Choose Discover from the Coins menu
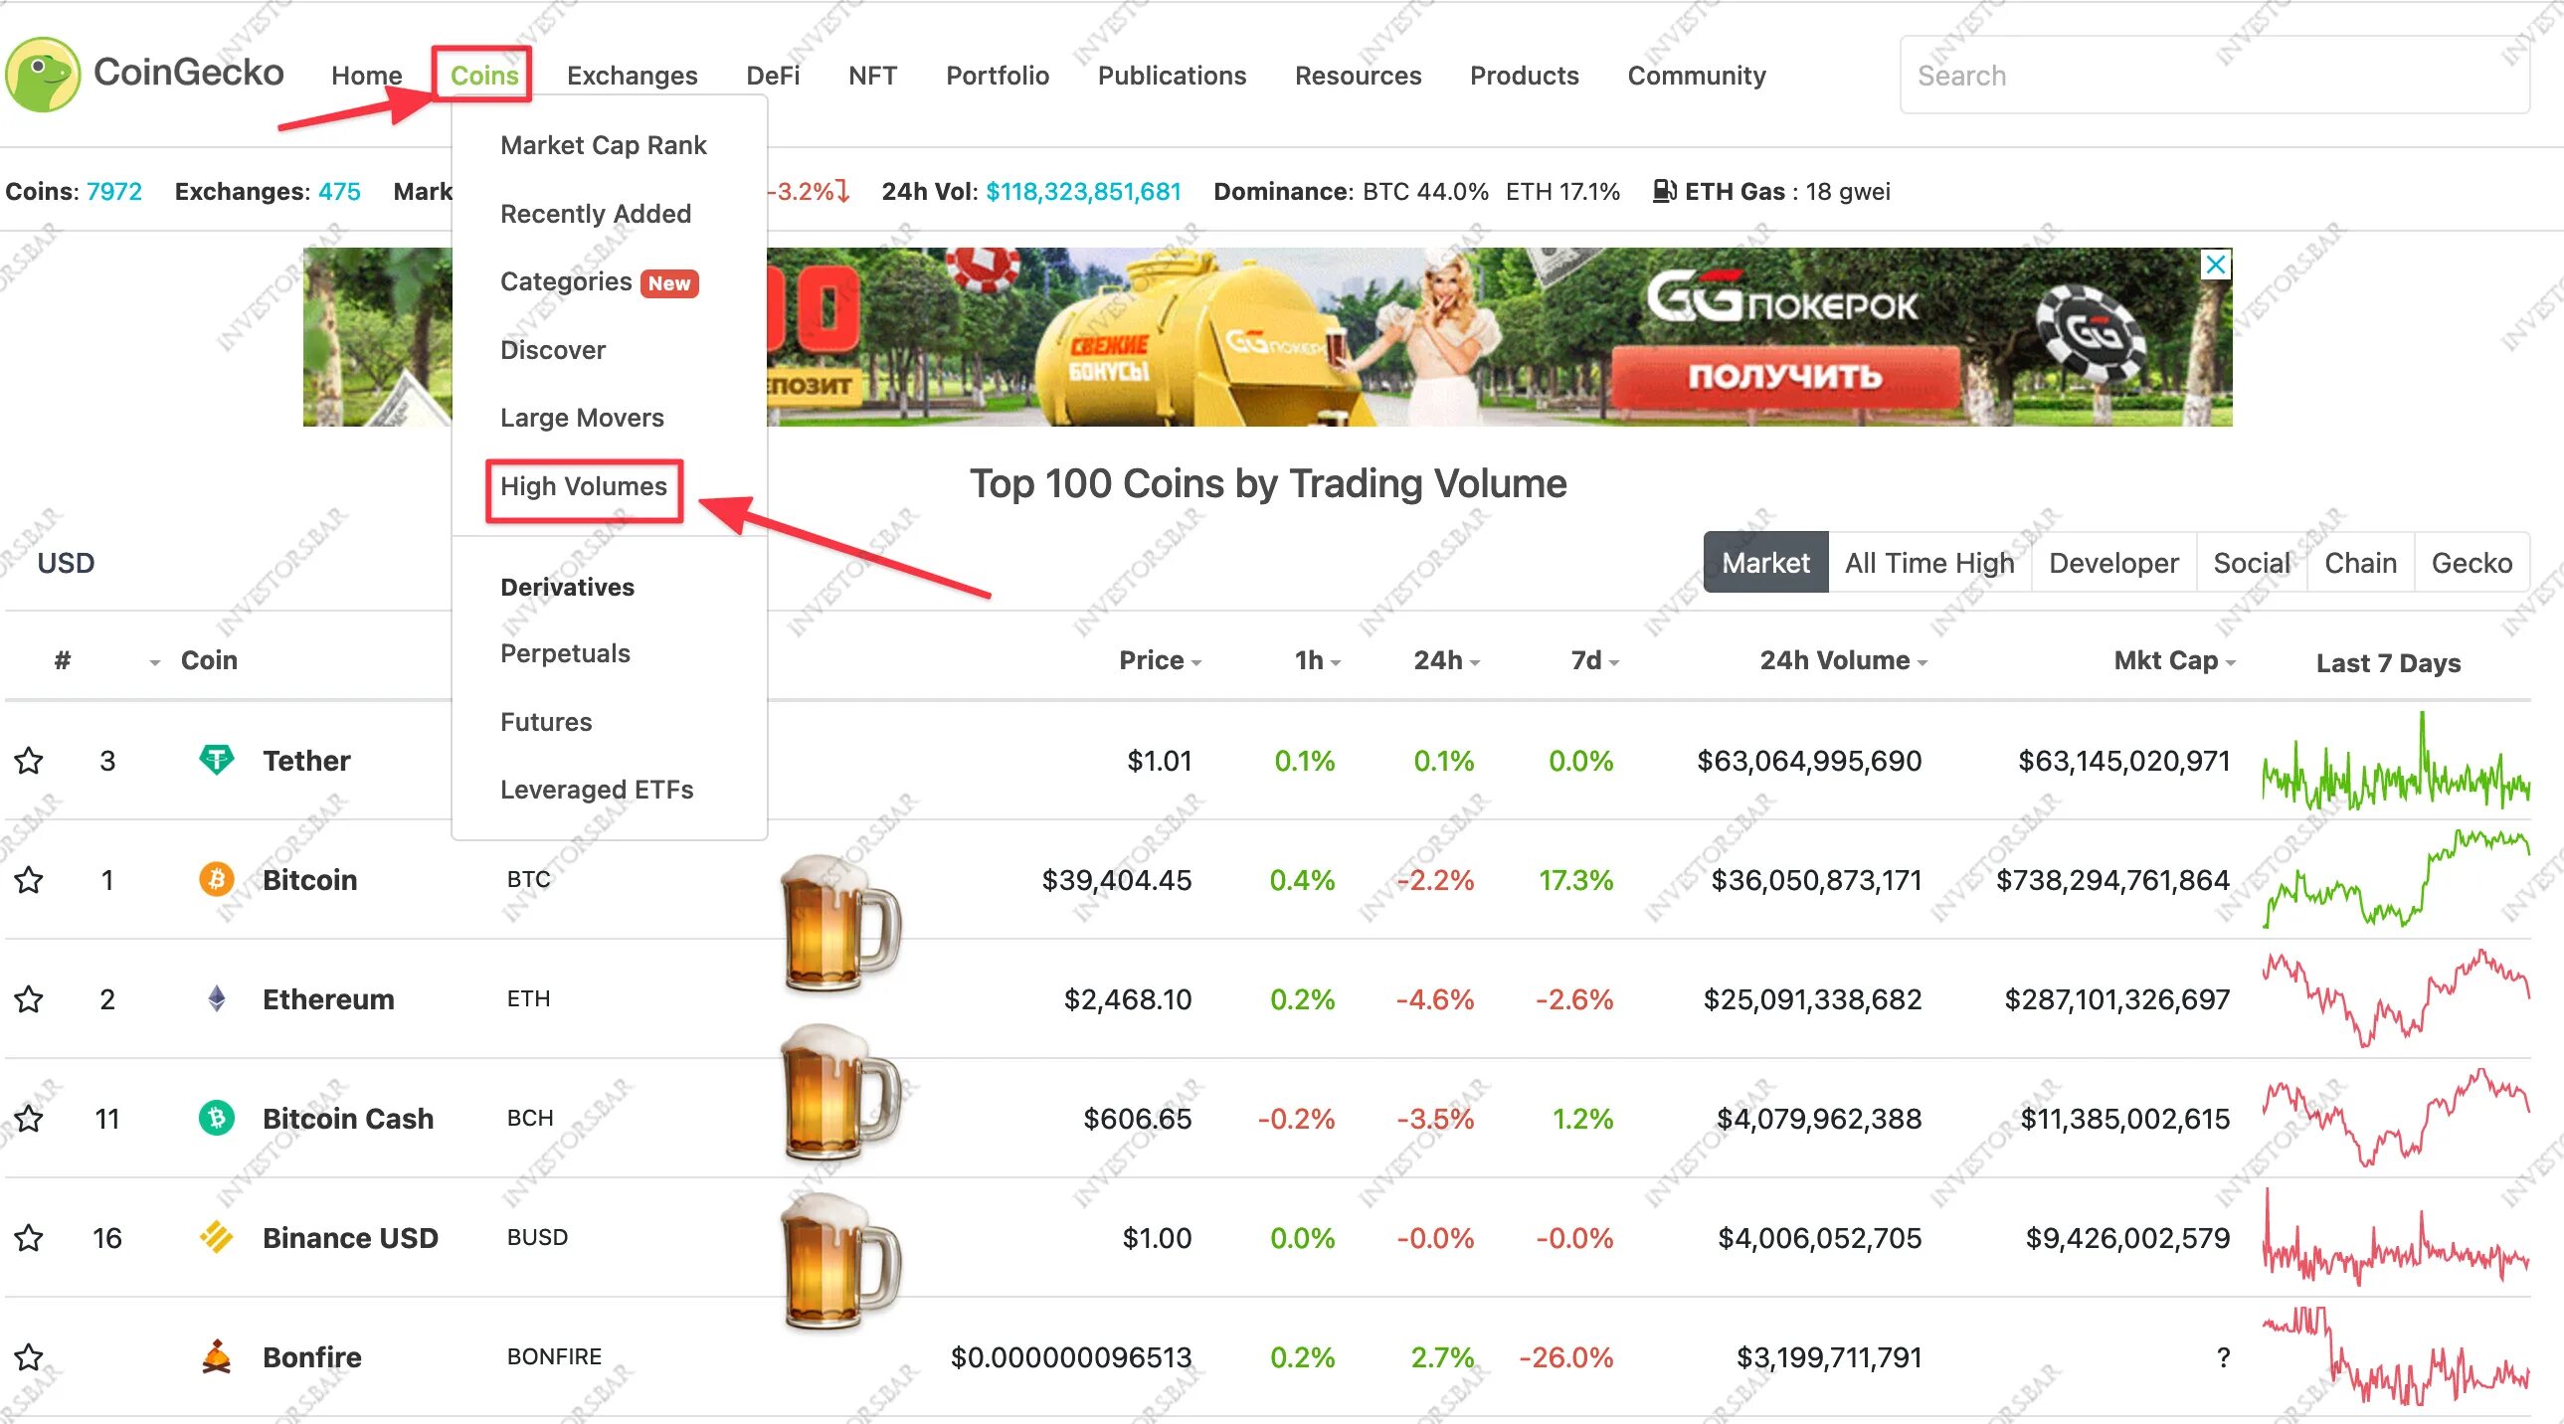 [552, 350]
